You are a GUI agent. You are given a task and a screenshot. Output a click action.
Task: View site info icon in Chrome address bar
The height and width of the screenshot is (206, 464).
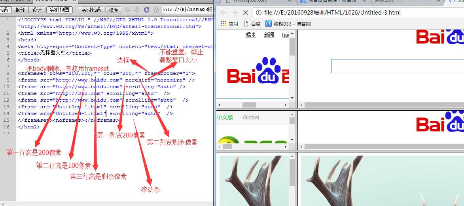point(259,13)
